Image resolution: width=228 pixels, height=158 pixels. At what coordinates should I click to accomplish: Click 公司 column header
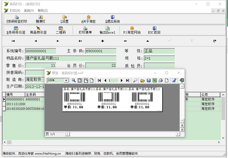(210, 95)
